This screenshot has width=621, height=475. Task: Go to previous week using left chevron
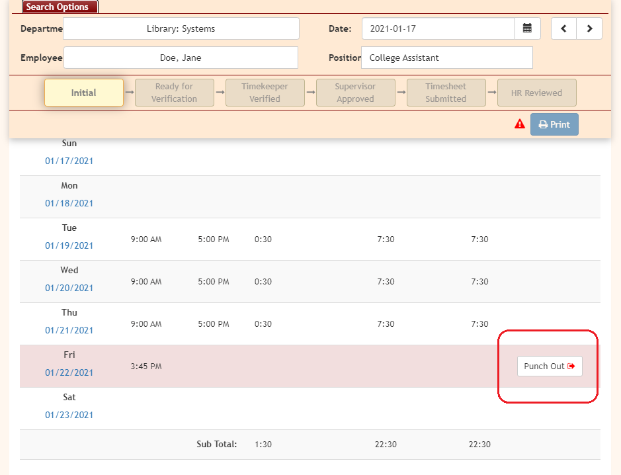(x=563, y=28)
